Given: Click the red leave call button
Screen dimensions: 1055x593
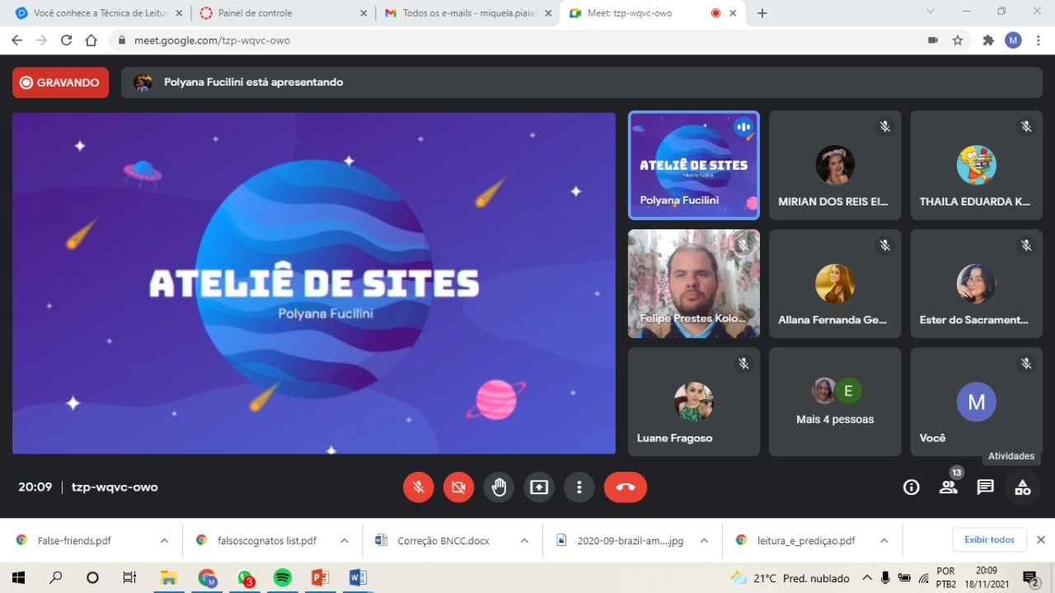Looking at the screenshot, I should pos(625,487).
